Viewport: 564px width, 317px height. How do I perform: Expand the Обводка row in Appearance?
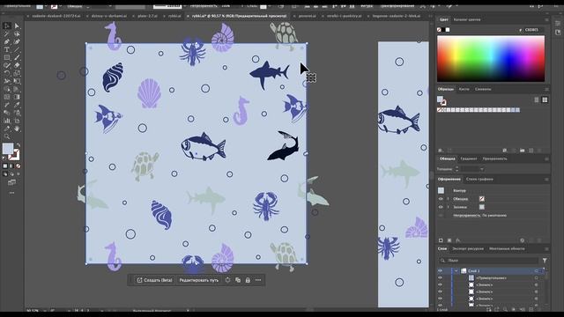click(x=448, y=199)
